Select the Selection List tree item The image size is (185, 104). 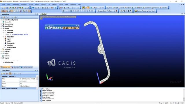tap(9, 62)
